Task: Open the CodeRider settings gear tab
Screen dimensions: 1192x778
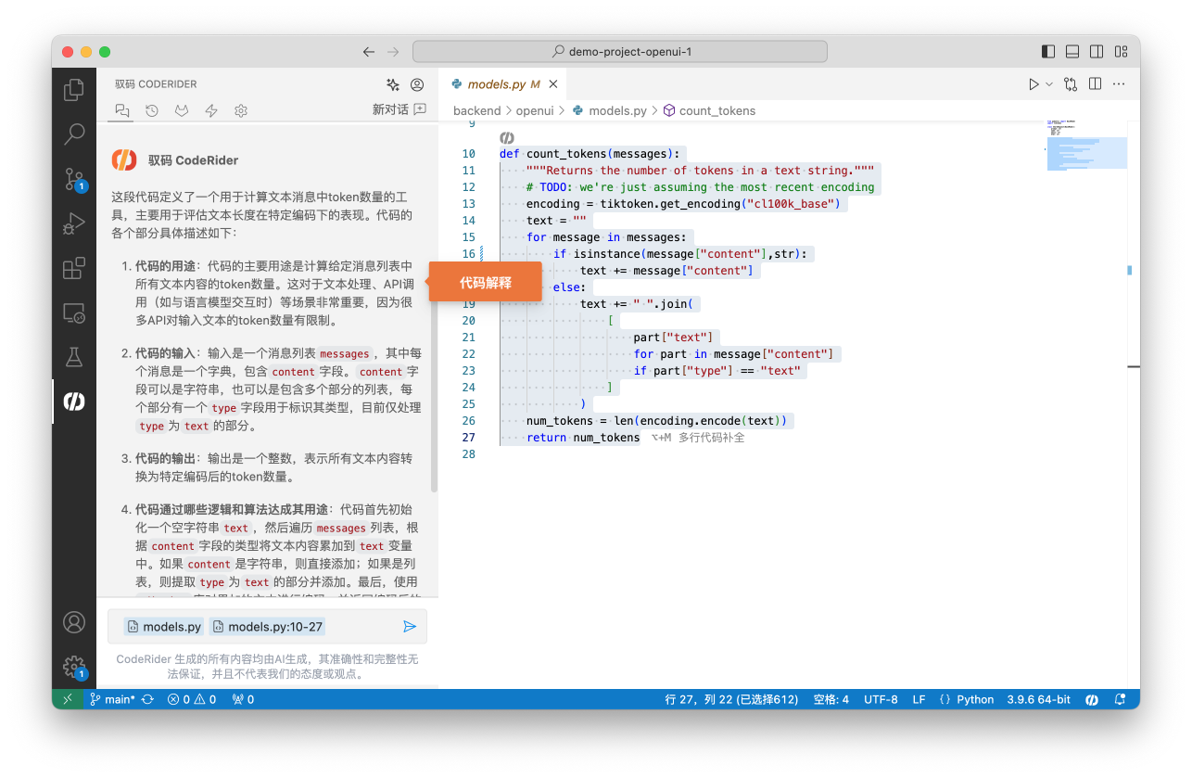Action: click(241, 110)
